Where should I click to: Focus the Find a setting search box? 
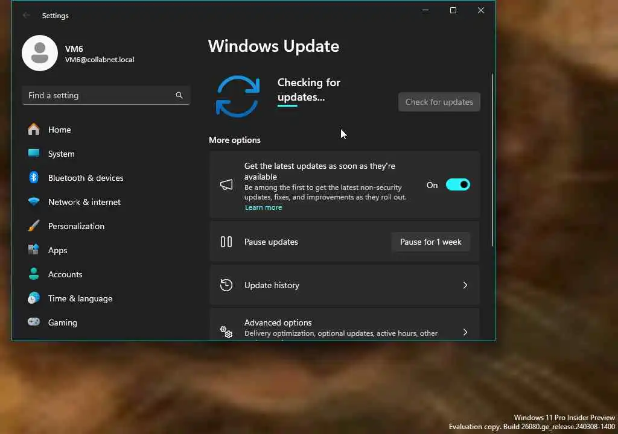(106, 95)
